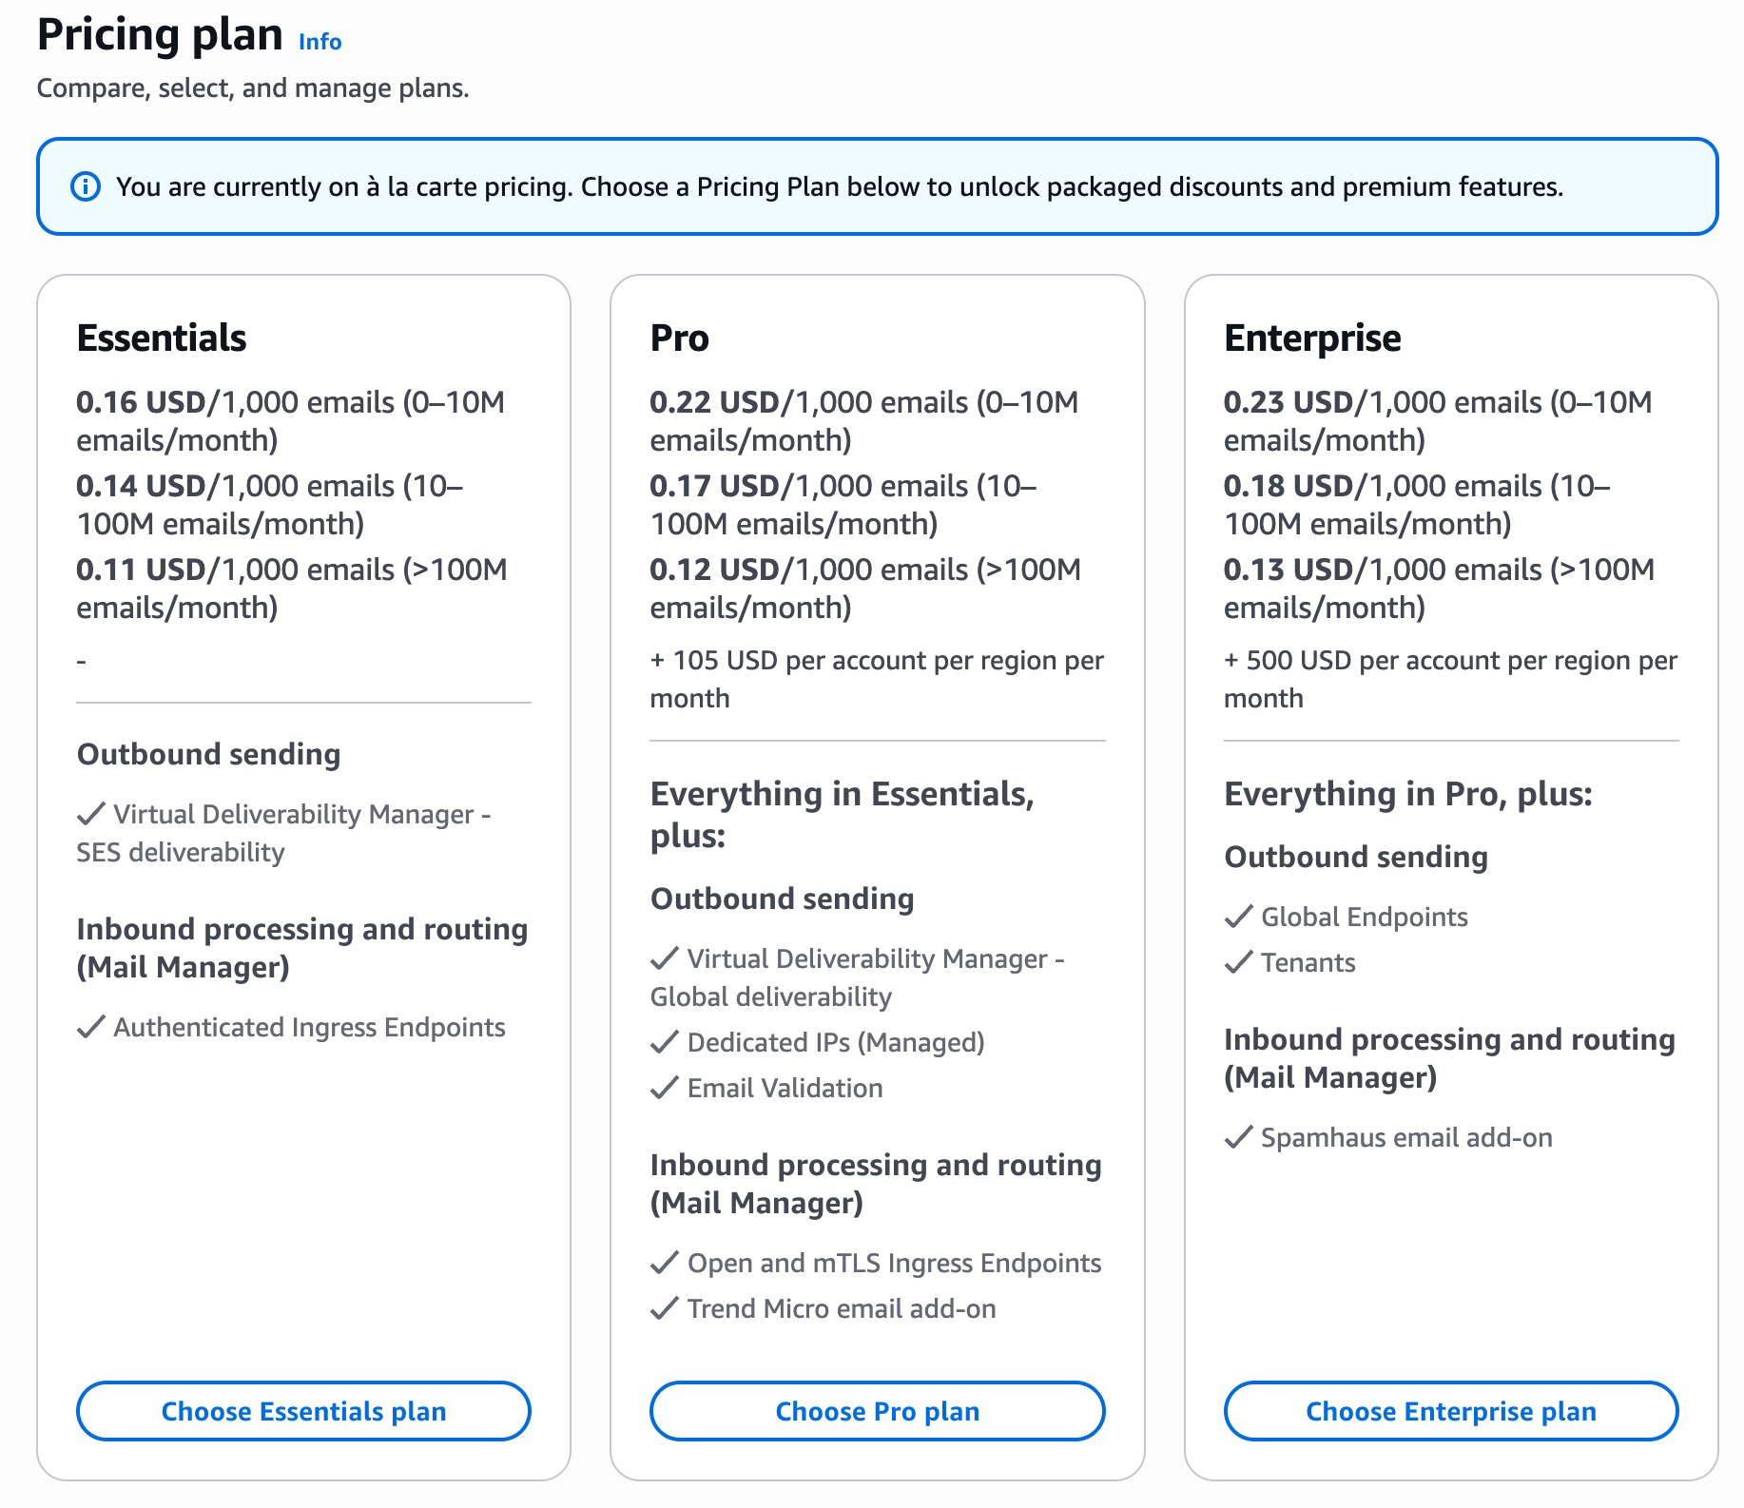1744x1508 pixels.
Task: Click the Pro plan heading
Action: 680,338
